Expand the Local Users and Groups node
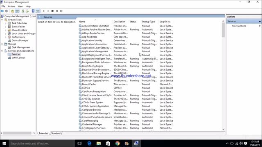 (x=5, y=33)
